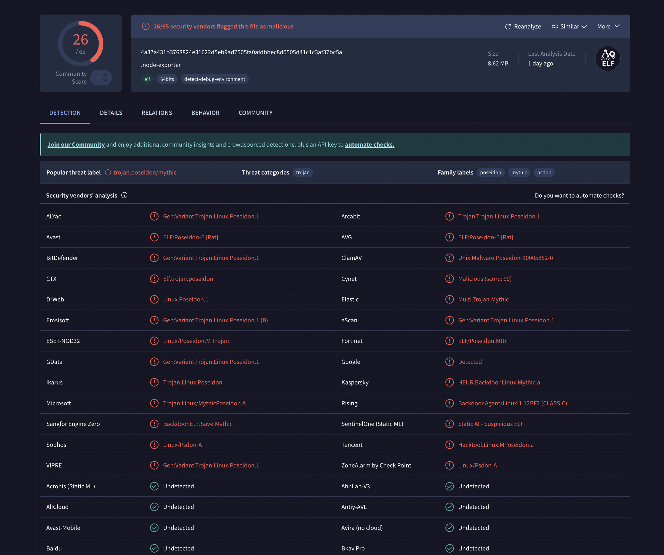Click alert icon beside popular threat label

point(108,172)
